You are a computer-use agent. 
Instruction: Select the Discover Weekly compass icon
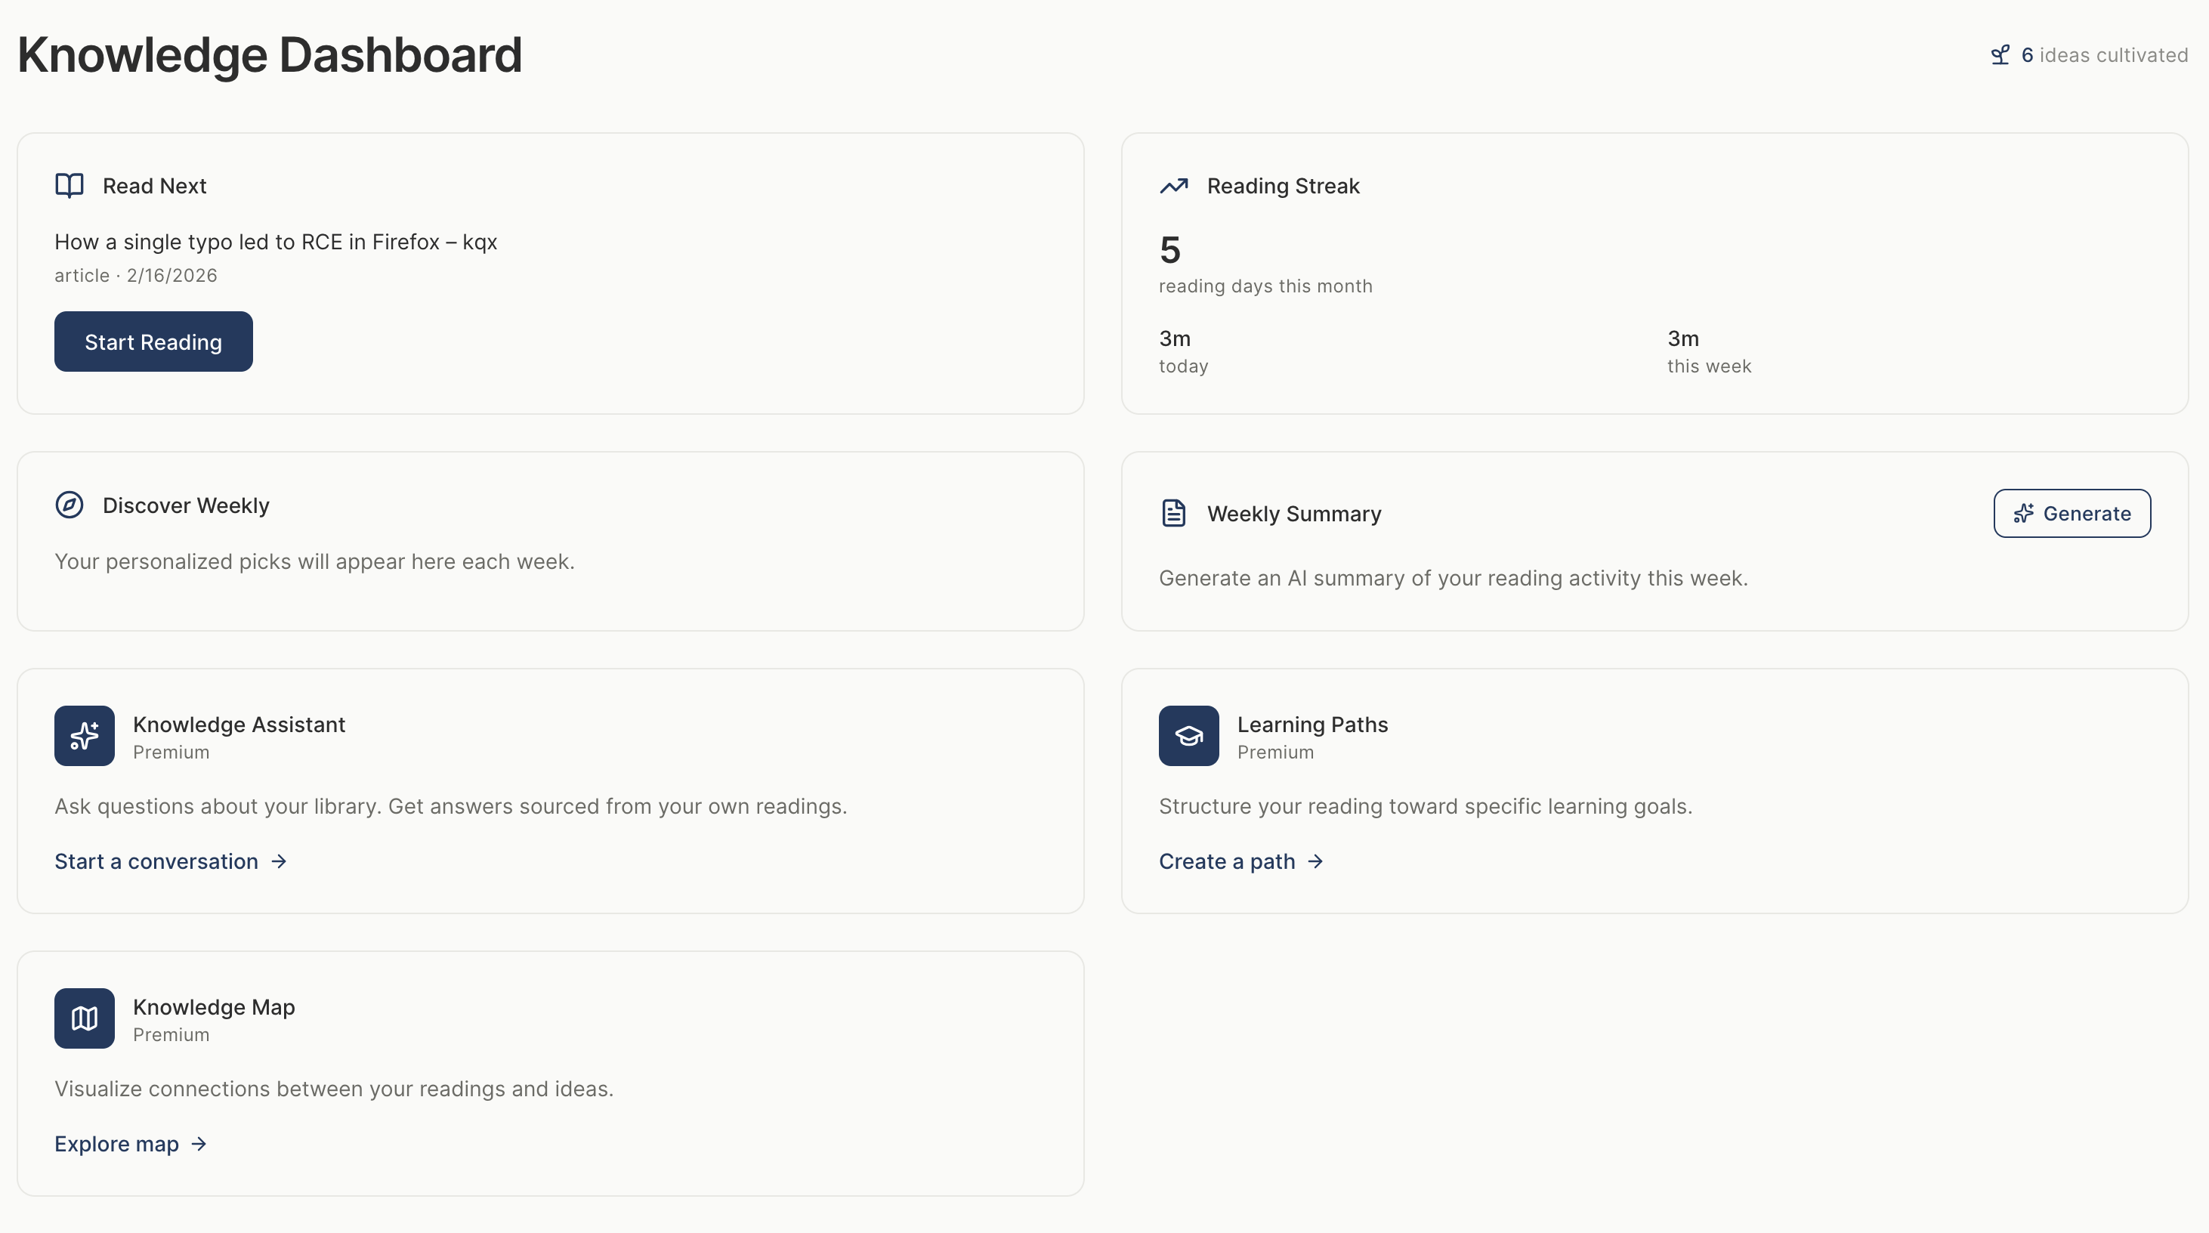(69, 505)
